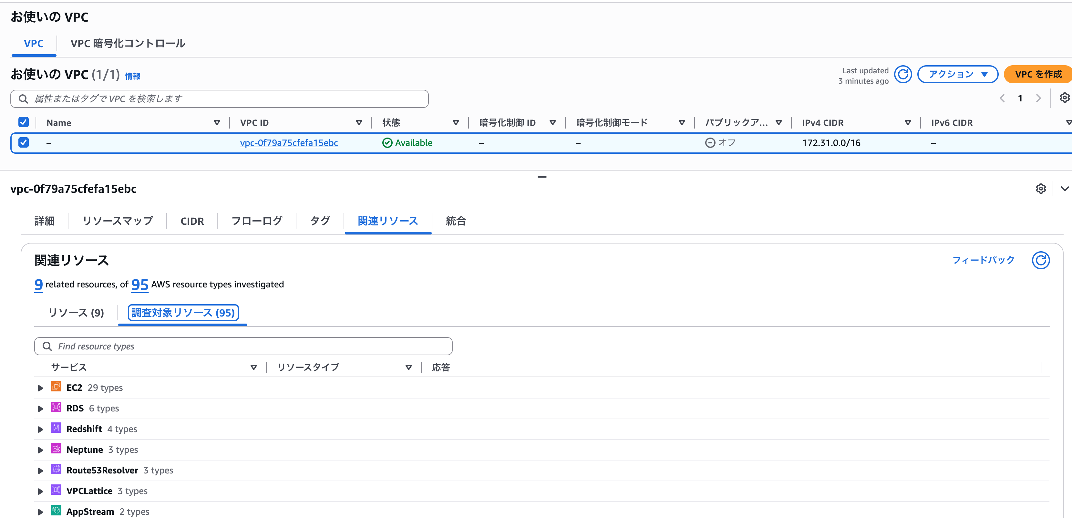Screen dimensions: 1072x518
Task: Click the 172.31.0.0/16 CIDR cell
Action: tap(831, 143)
